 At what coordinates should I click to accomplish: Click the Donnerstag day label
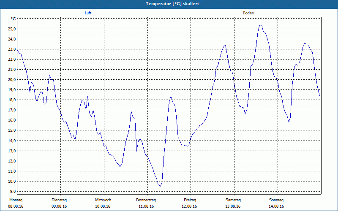(146, 200)
